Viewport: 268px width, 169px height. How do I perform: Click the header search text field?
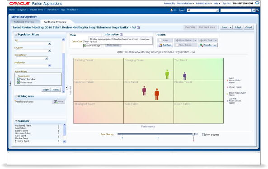pos(236,10)
